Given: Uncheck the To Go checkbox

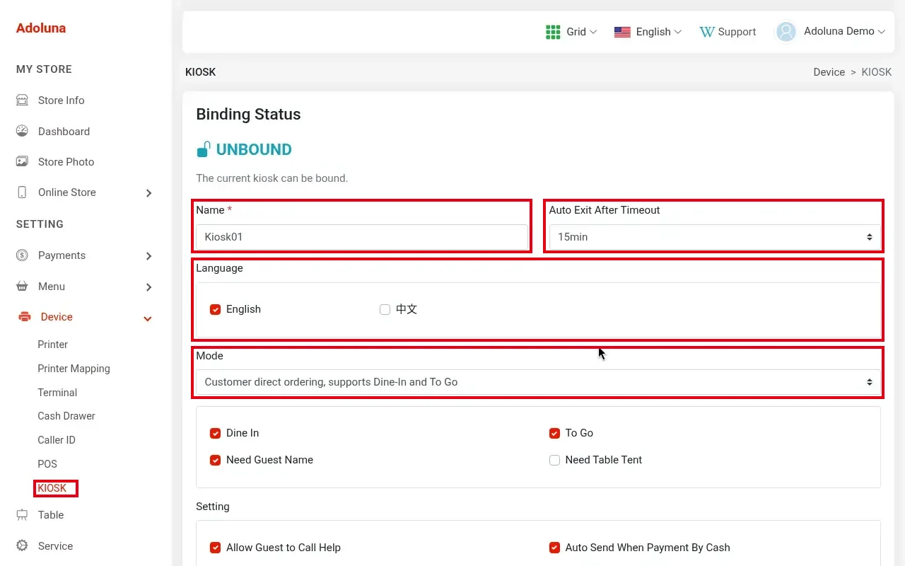Looking at the screenshot, I should [x=555, y=433].
